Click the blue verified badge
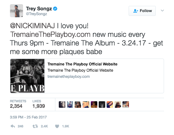The height and width of the screenshot is (135, 174). point(55,9)
